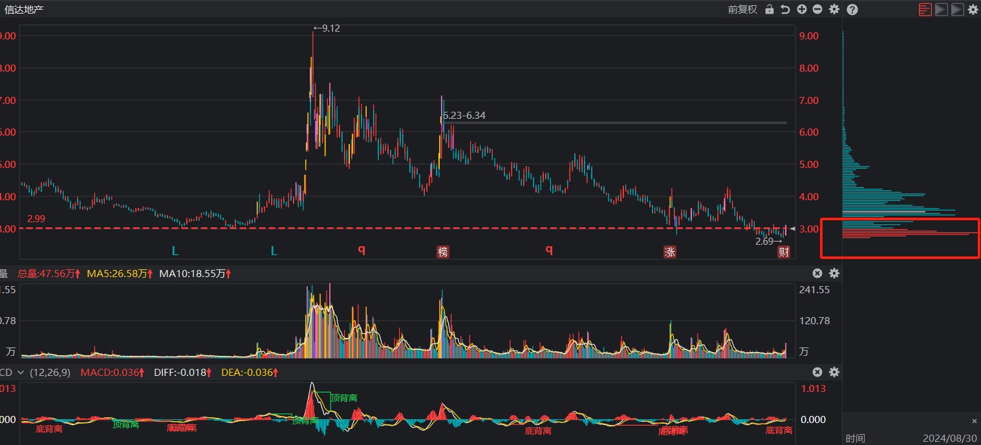Click the 总量:47.56万 volume readout
Screen dimensions: 981x445
pyautogui.click(x=49, y=274)
